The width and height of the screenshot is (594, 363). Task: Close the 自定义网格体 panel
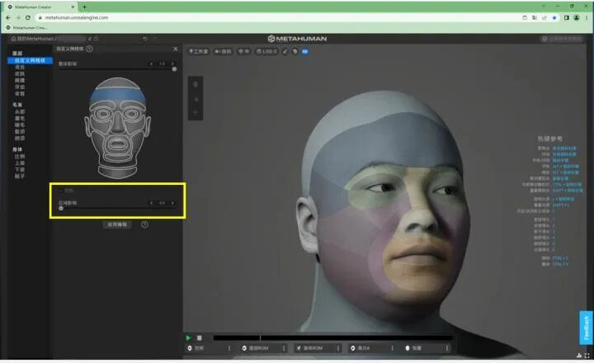click(176, 49)
